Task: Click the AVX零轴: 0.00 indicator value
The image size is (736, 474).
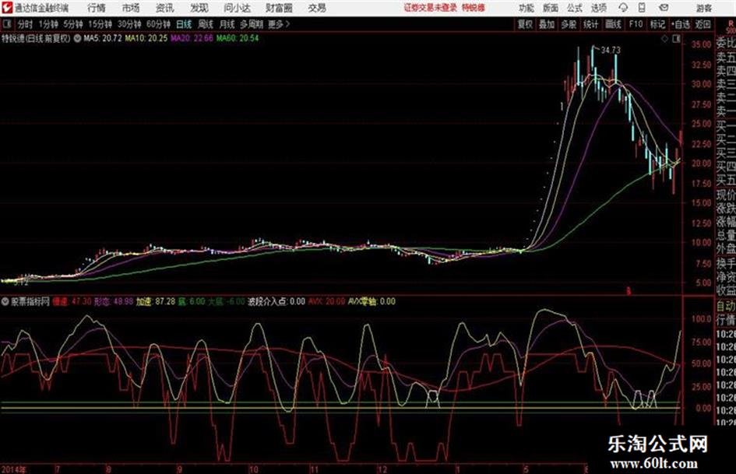Action: [372, 301]
